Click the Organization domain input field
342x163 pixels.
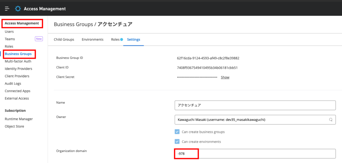[x=255, y=154]
